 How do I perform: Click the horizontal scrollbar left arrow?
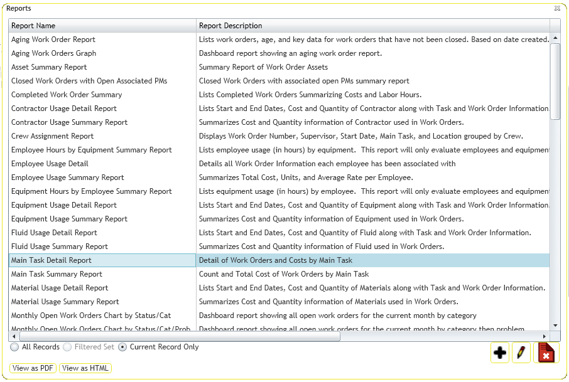pyautogui.click(x=13, y=336)
